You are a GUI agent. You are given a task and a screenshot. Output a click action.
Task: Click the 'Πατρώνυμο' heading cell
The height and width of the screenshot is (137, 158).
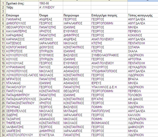point(77,15)
